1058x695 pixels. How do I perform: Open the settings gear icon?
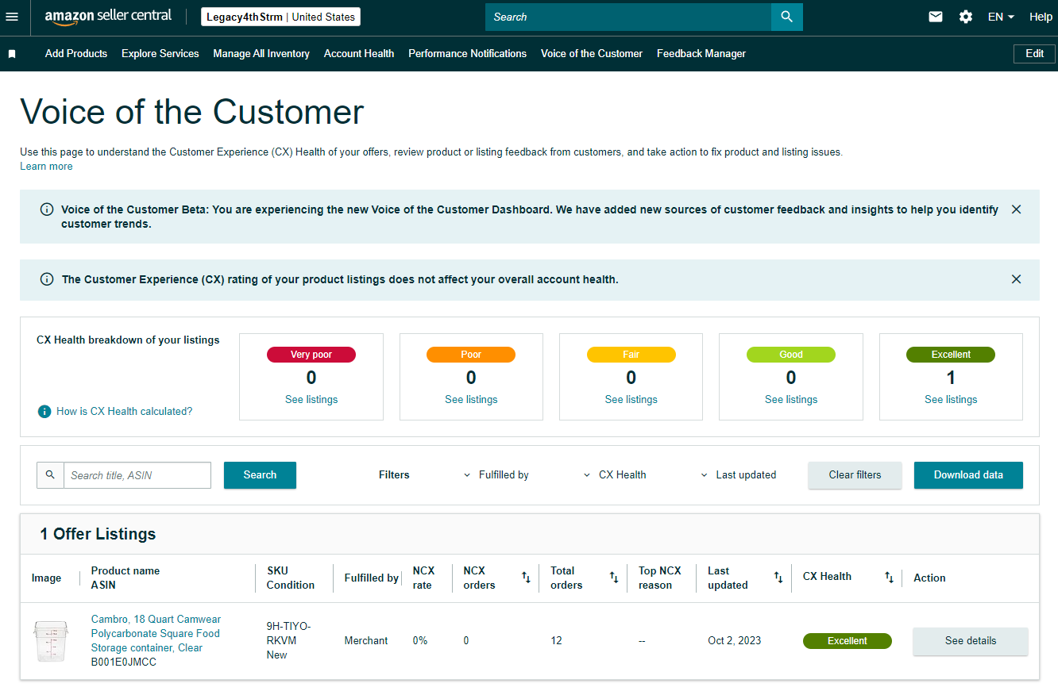click(x=966, y=17)
